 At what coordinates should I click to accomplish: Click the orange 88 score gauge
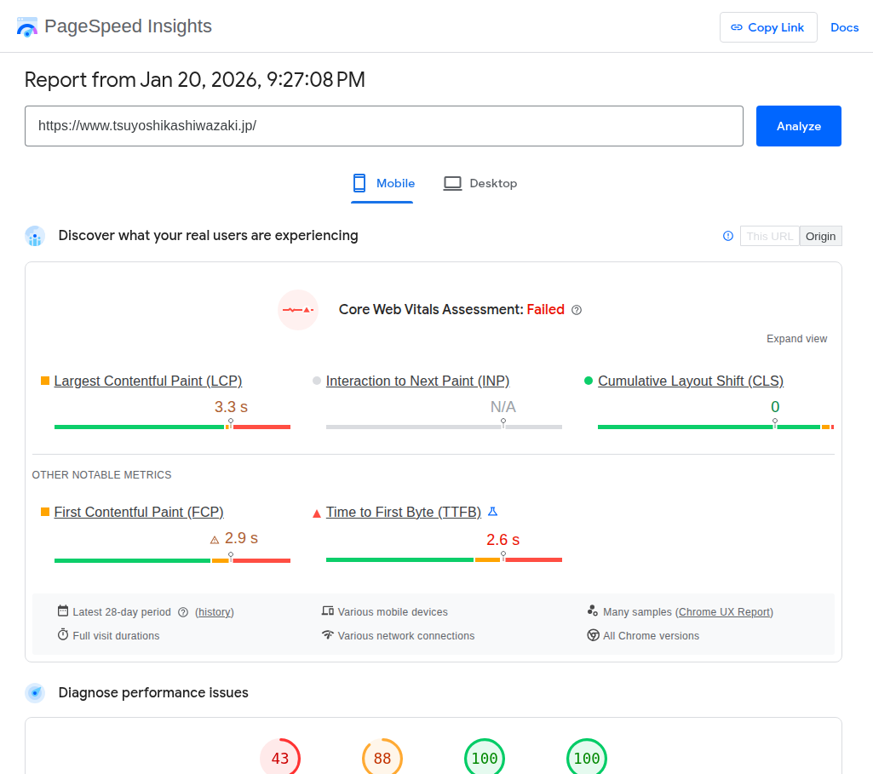(x=382, y=757)
